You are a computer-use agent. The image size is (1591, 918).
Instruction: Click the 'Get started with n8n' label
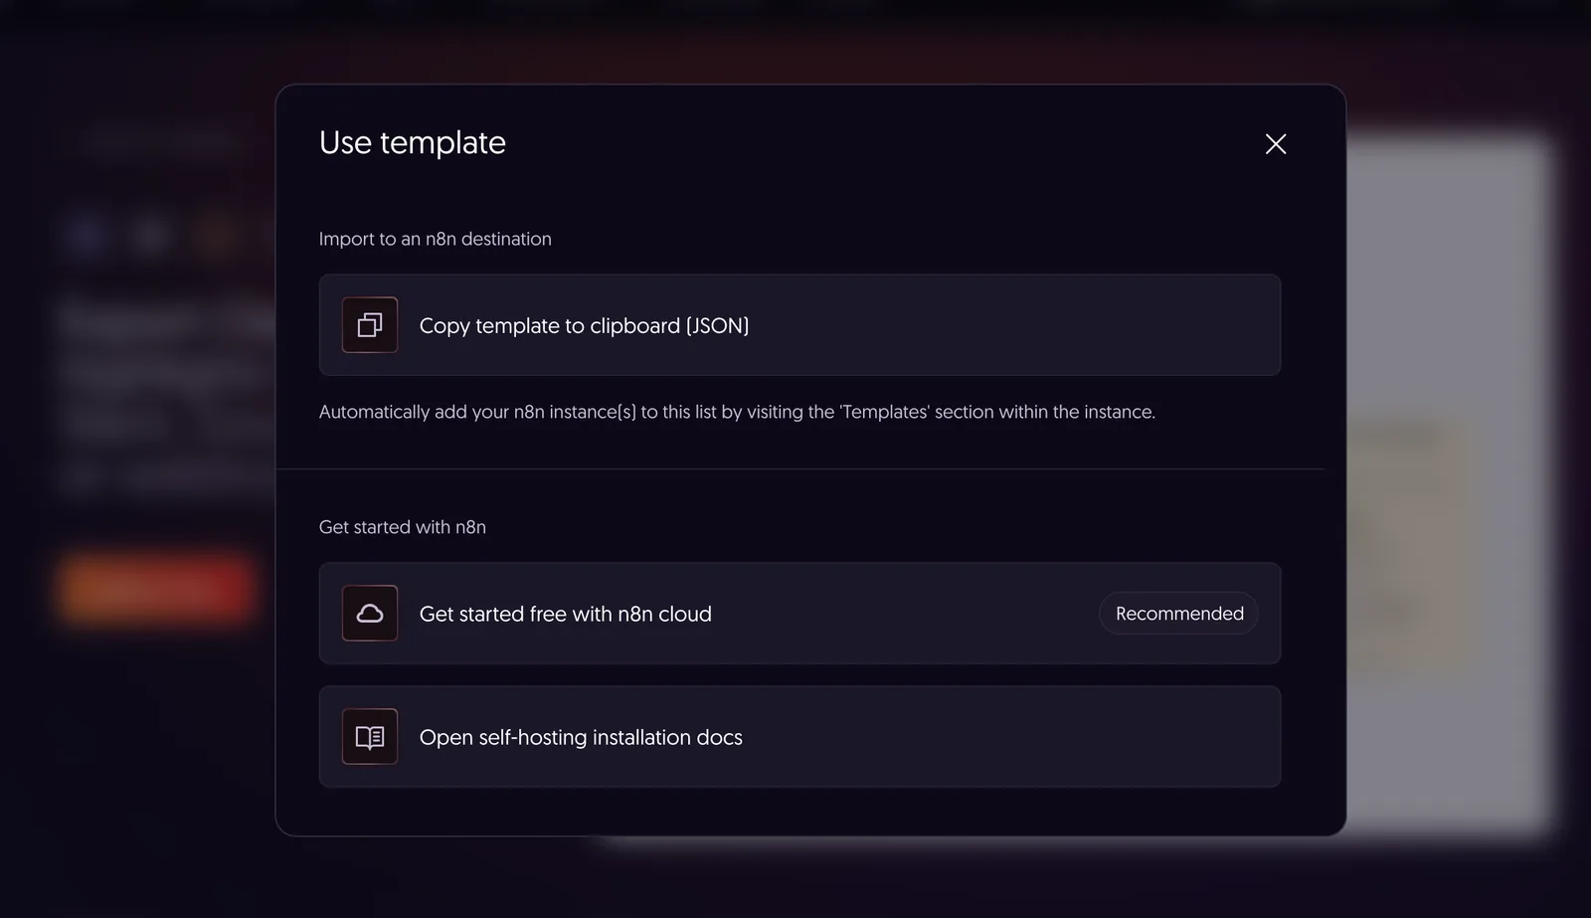click(403, 527)
